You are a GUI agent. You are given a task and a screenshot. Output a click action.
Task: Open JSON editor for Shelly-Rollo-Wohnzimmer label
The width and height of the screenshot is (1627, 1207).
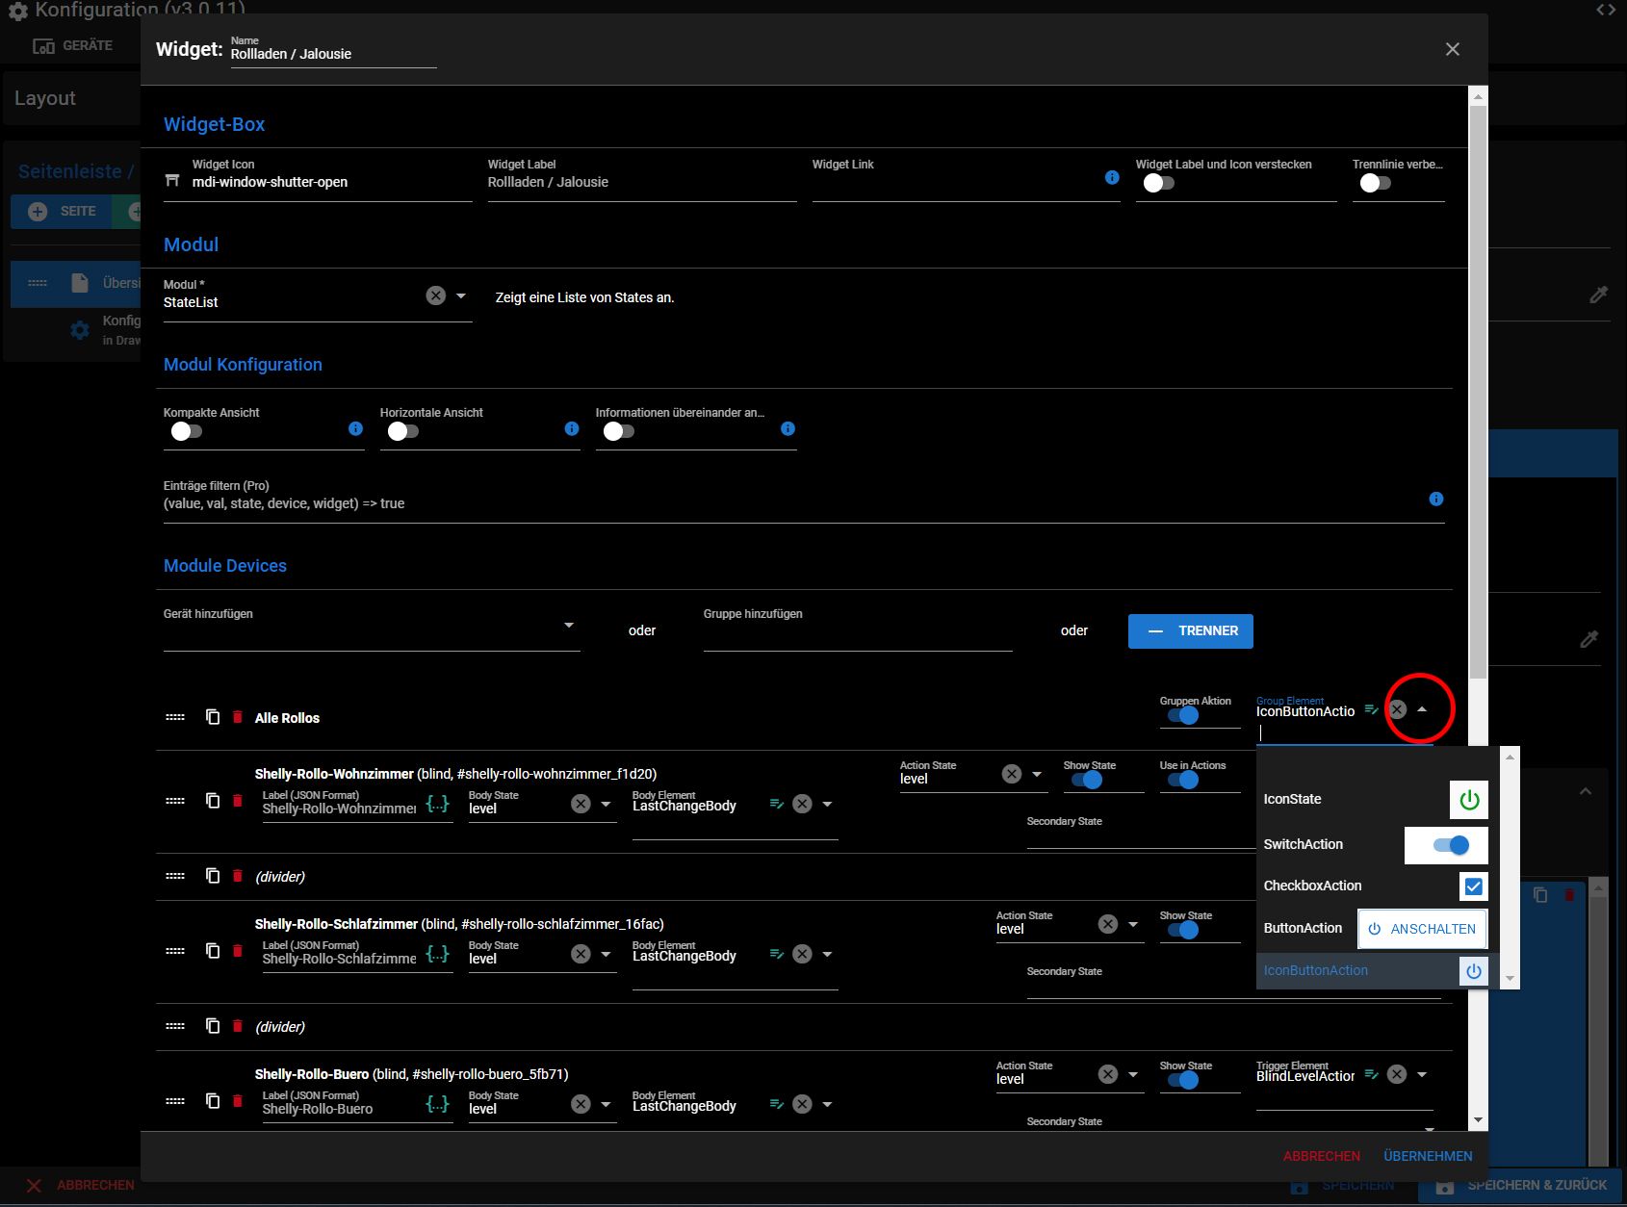(438, 804)
